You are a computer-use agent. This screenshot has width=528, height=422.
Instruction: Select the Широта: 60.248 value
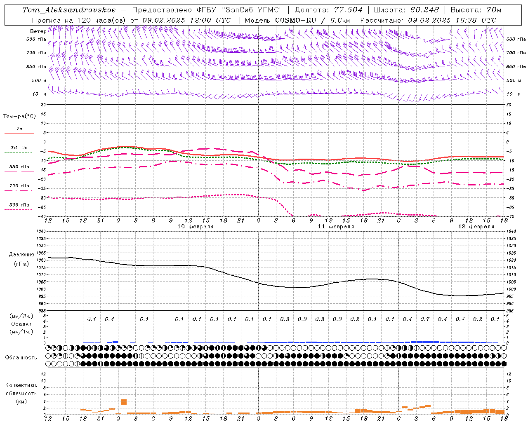pyautogui.click(x=407, y=10)
